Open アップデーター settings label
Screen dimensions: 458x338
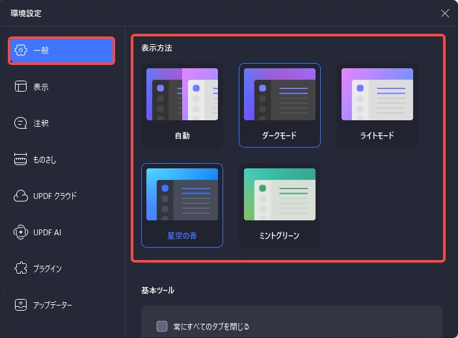tap(53, 305)
